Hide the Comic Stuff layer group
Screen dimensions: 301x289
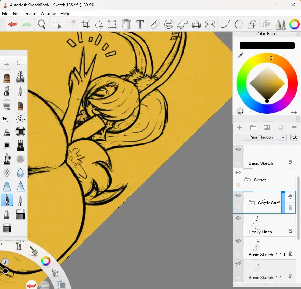pyautogui.click(x=238, y=195)
